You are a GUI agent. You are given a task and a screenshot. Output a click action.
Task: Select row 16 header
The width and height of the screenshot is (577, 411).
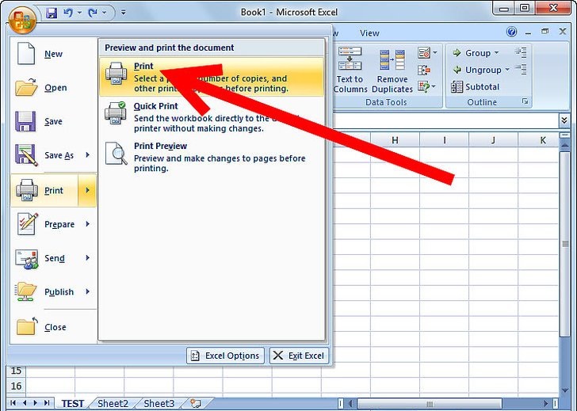(x=16, y=386)
